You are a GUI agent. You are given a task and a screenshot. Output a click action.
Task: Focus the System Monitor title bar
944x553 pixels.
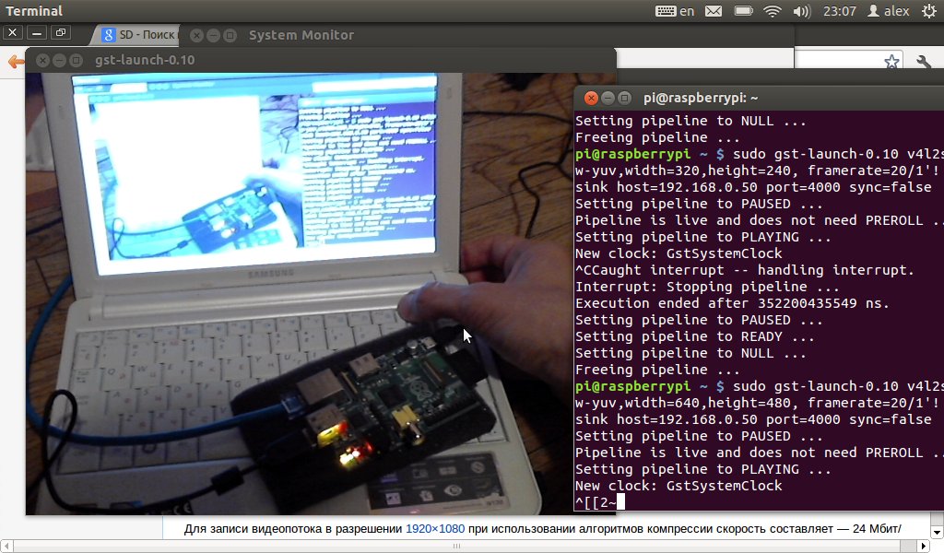pyautogui.click(x=301, y=35)
